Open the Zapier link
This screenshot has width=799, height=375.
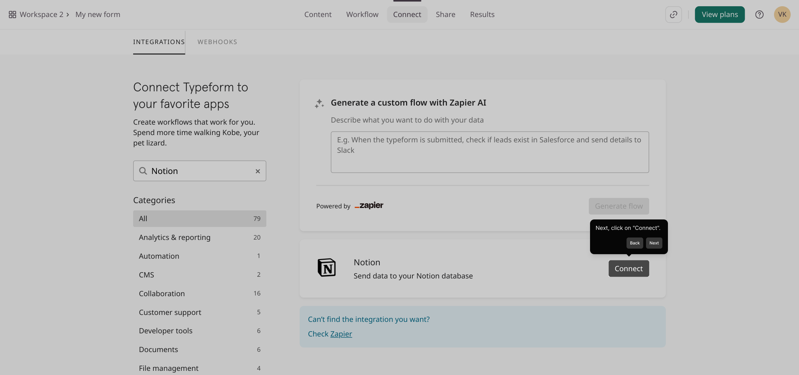(x=341, y=334)
